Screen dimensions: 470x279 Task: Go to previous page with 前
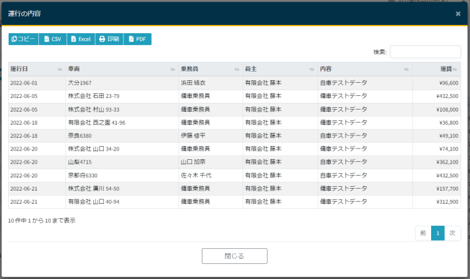(423, 233)
